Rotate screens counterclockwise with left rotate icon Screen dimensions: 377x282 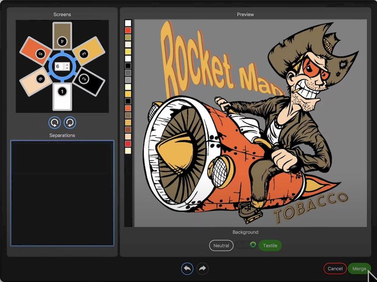[x=55, y=123]
